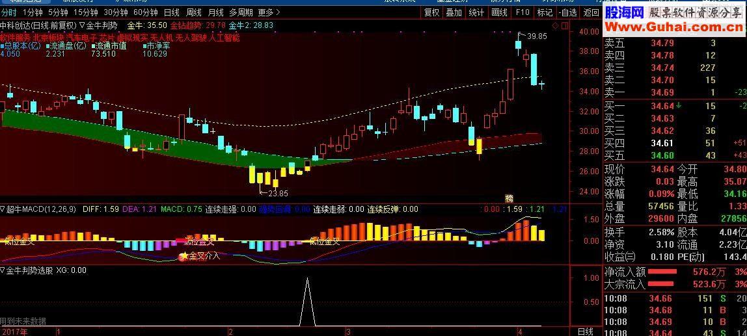Switch to the 分时 tab
The image size is (747, 336).
(8, 12)
